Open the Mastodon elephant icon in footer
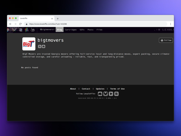Screen dimensions: 181x136 pyautogui.click(x=100, y=94)
